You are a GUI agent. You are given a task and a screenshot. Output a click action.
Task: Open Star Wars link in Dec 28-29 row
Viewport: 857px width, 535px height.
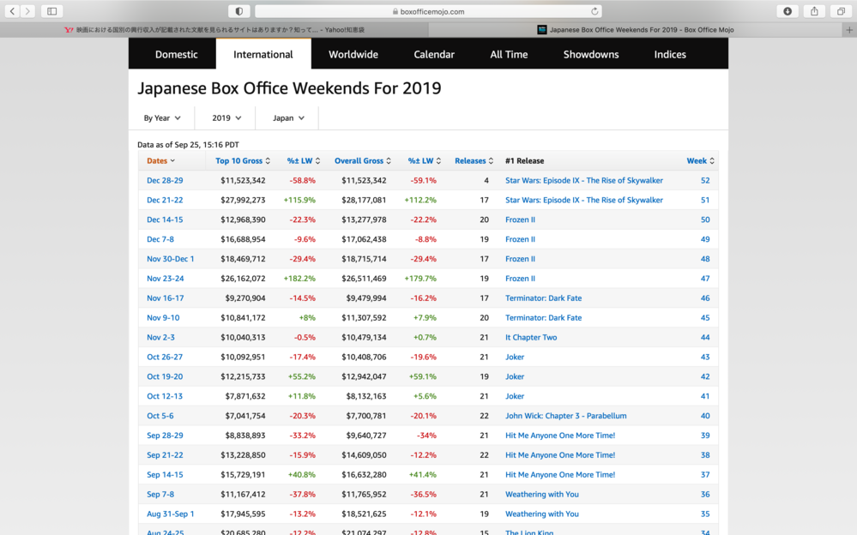point(583,180)
